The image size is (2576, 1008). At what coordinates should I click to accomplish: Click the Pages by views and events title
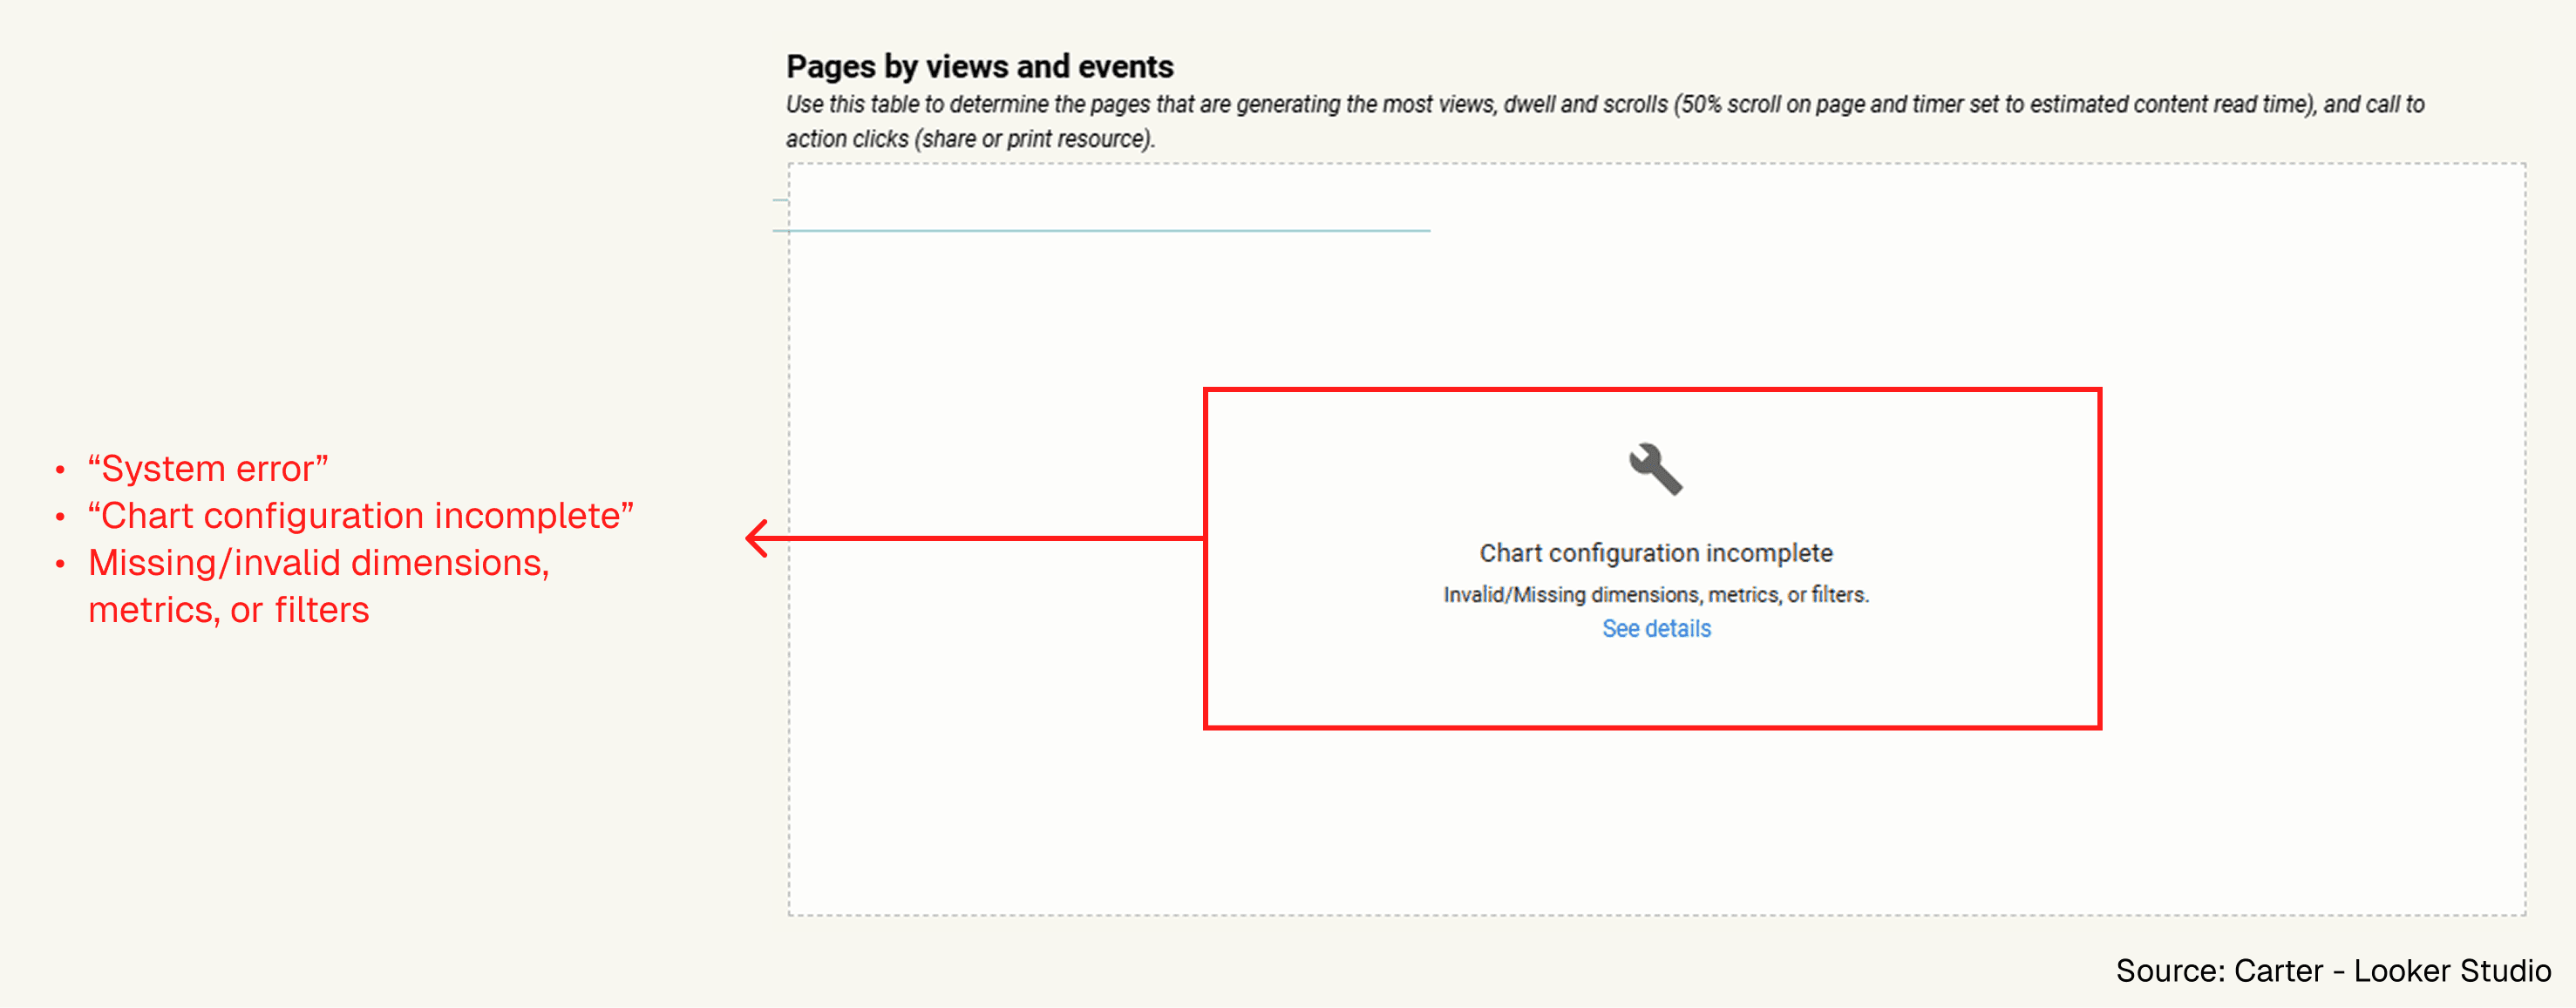point(979,66)
